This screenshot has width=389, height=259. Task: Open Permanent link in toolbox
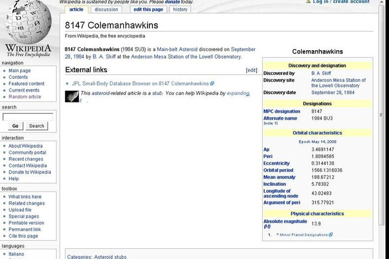[25, 229]
